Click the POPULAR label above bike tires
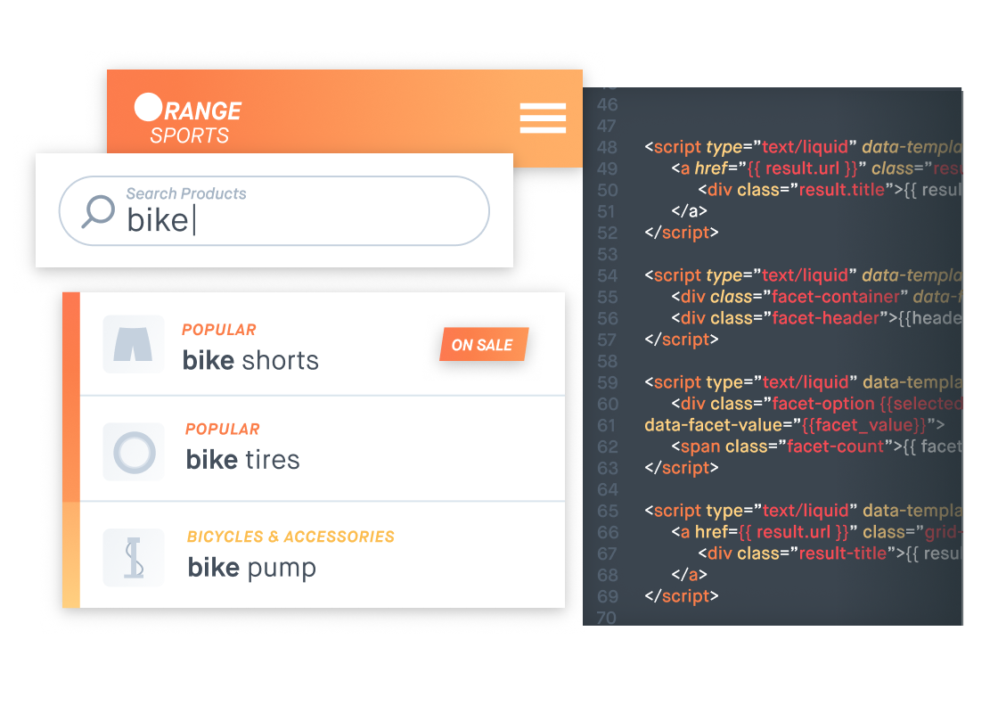Viewport: 998px width, 713px height. click(x=222, y=429)
